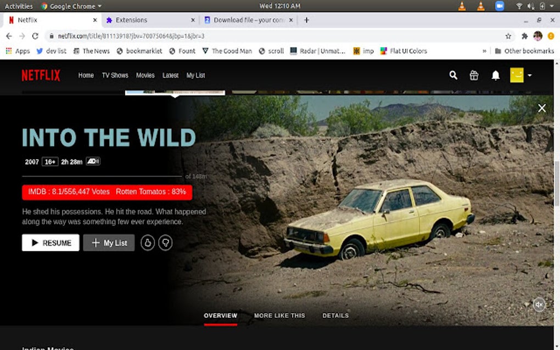Click the Netflix logo to go home
Image resolution: width=560 pixels, height=350 pixels.
point(41,75)
